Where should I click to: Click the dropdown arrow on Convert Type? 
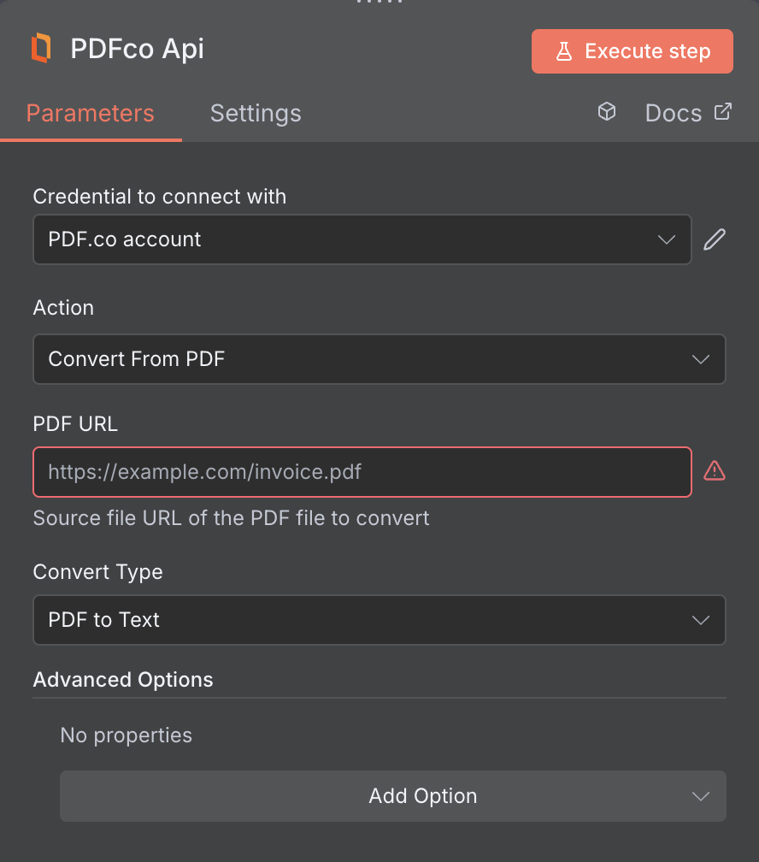click(x=700, y=620)
